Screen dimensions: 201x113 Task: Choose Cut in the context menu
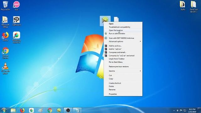click(x=123, y=75)
